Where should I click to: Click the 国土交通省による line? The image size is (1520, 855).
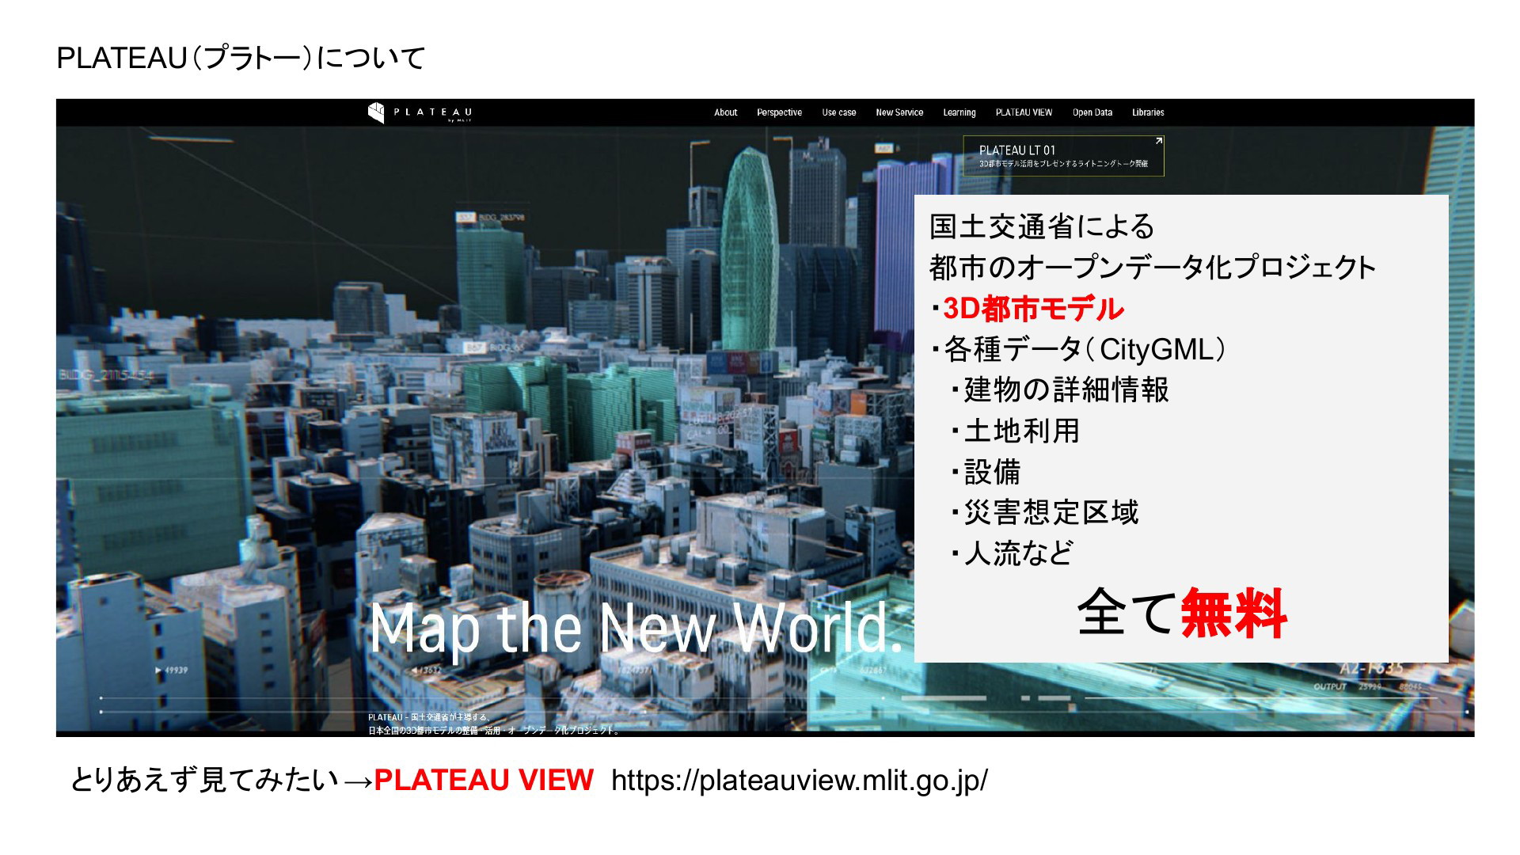pos(1042,227)
